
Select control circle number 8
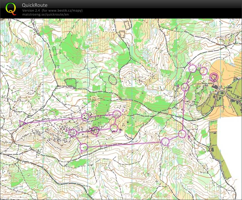click(182, 134)
